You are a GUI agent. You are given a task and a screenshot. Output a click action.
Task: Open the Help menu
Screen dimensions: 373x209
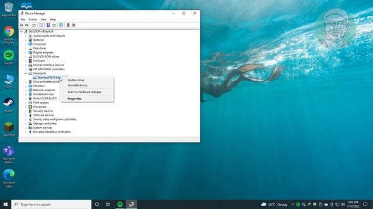53,19
